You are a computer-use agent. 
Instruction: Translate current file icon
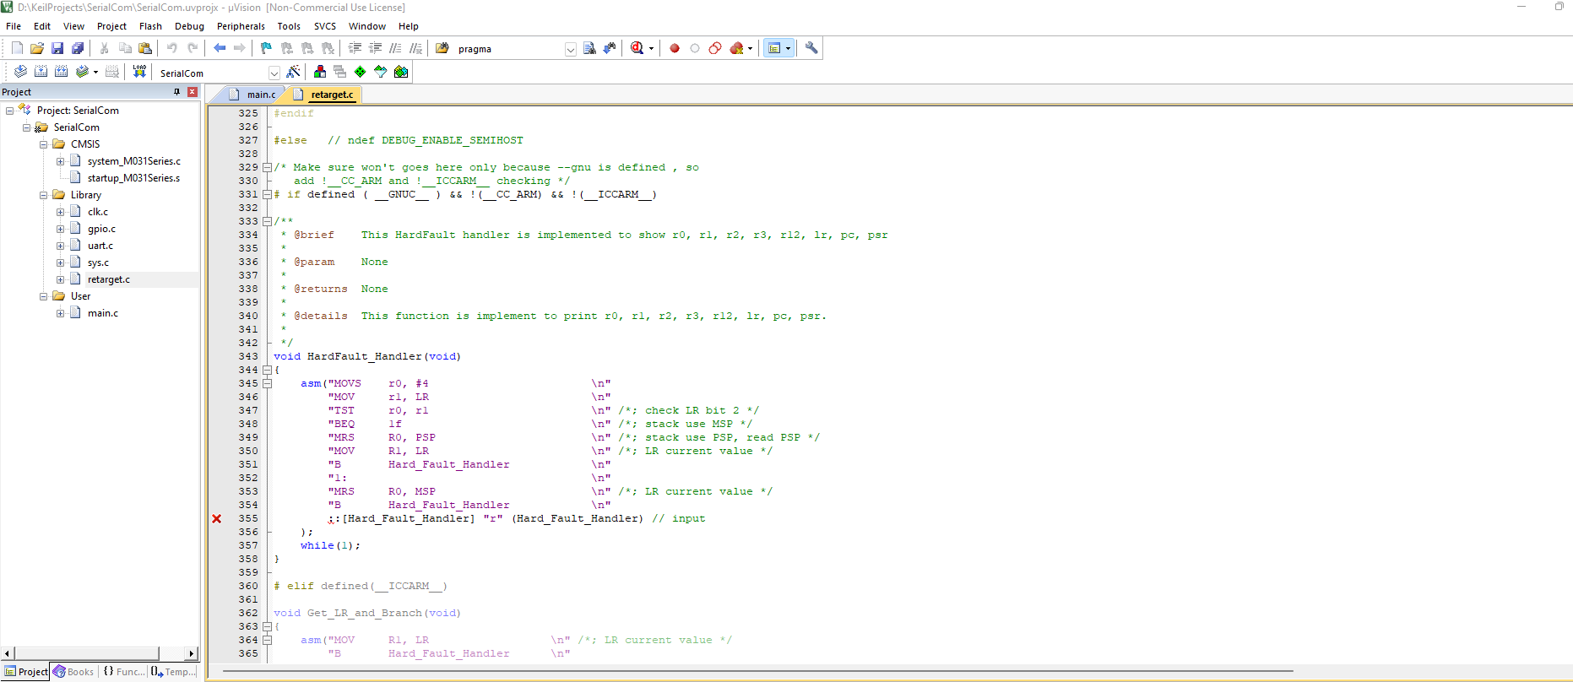(x=20, y=72)
